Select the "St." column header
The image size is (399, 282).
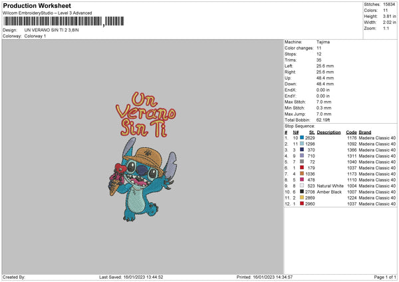[312, 132]
